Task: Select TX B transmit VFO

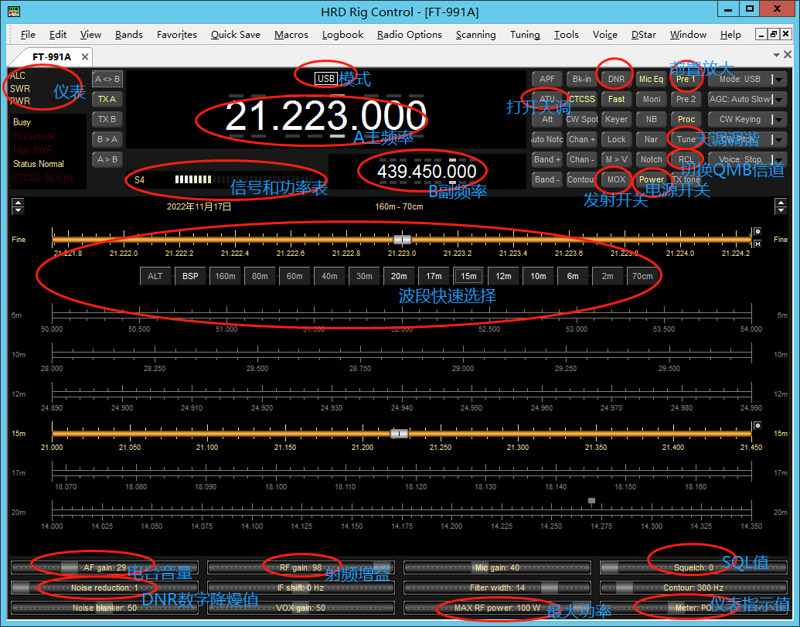Action: [x=107, y=119]
